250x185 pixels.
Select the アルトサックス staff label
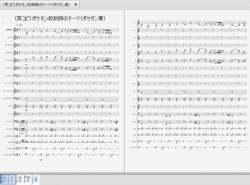8,91
